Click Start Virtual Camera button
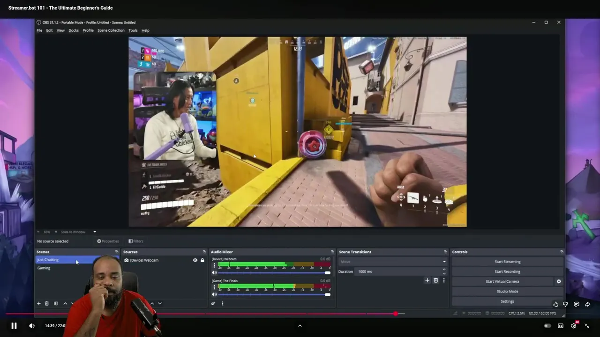600x337 pixels. coord(502,281)
